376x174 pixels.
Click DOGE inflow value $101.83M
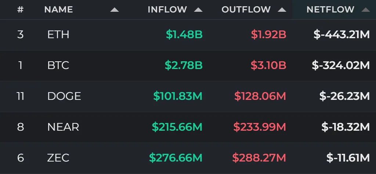pyautogui.click(x=178, y=96)
